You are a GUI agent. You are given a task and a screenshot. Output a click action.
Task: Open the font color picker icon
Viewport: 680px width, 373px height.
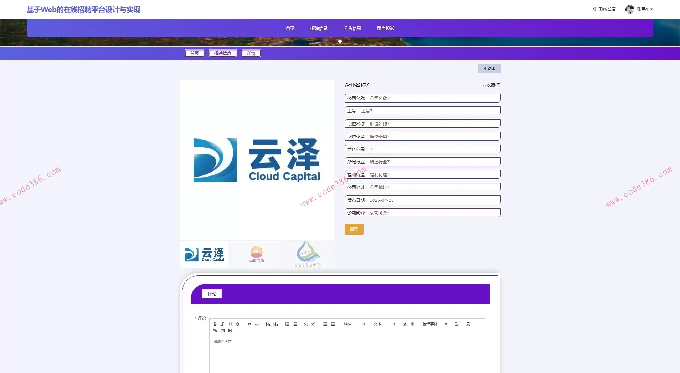pyautogui.click(x=405, y=324)
